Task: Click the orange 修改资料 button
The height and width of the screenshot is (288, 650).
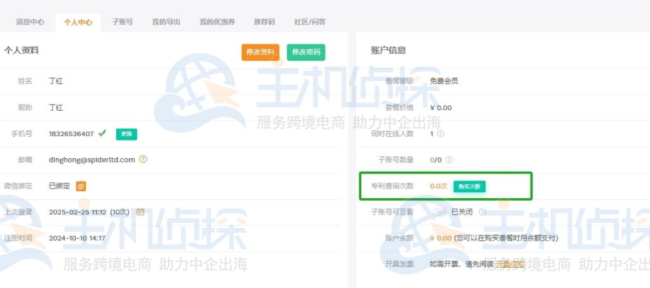Action: point(260,53)
